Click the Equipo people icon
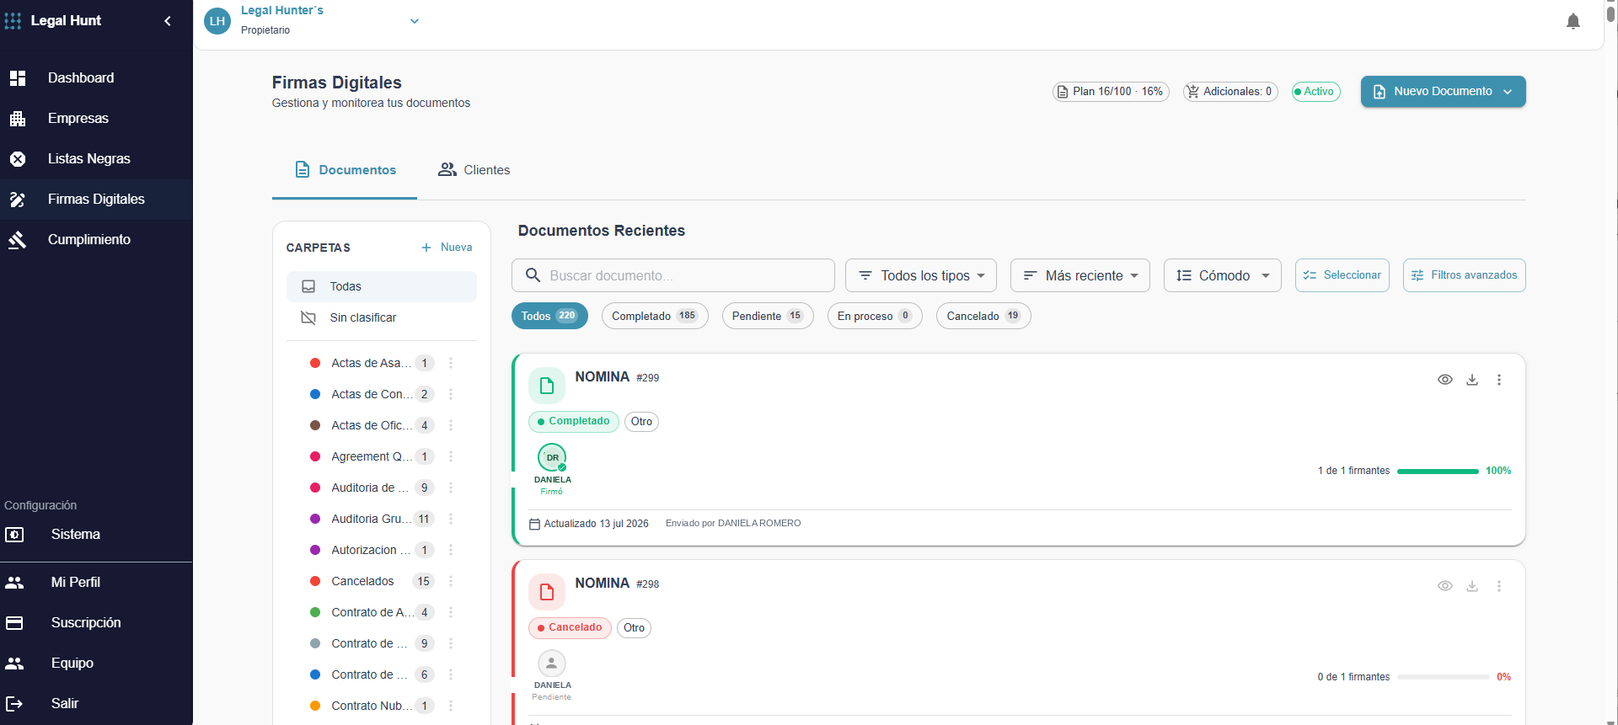Screen dimensions: 1618x725 (x=14, y=663)
